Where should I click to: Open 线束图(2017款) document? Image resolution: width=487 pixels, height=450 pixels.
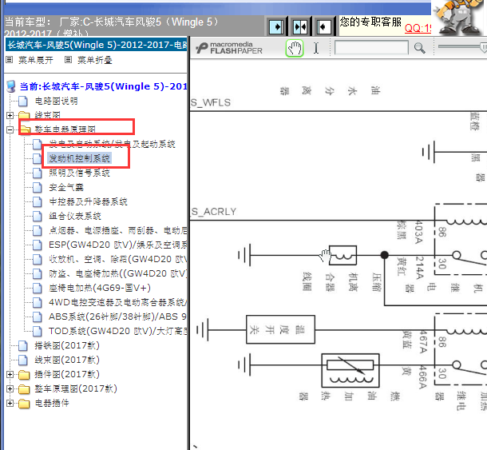[67, 360]
